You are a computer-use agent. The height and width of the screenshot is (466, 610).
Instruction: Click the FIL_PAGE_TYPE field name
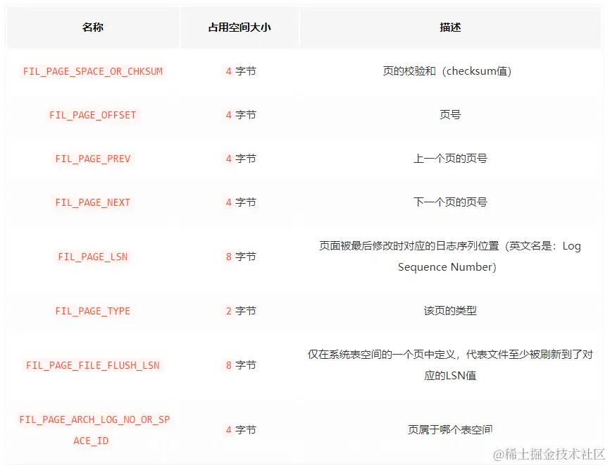[x=92, y=311]
